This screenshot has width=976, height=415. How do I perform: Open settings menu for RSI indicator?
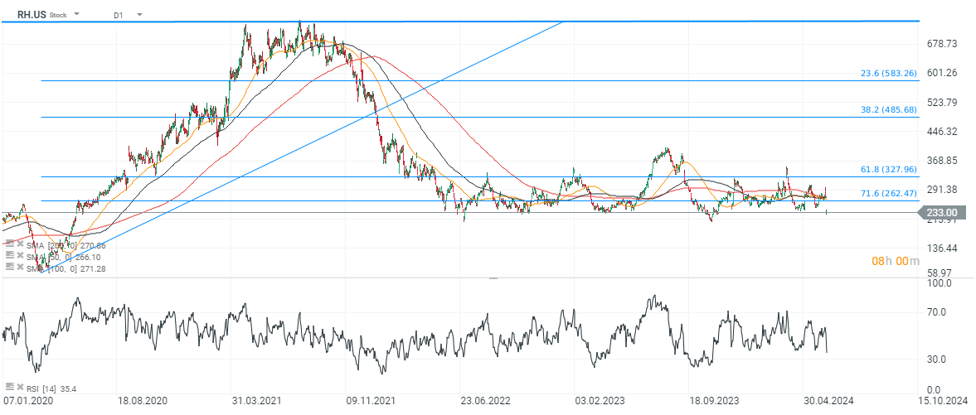tap(9, 387)
